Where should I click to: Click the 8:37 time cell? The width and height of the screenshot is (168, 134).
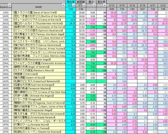(x=142, y=9)
